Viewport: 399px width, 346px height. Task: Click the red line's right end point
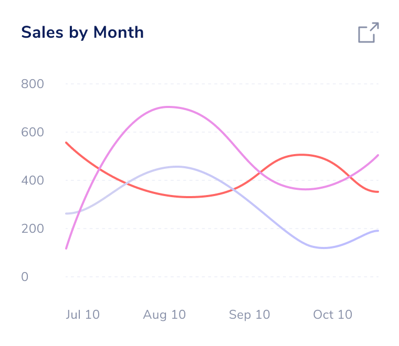pos(378,192)
